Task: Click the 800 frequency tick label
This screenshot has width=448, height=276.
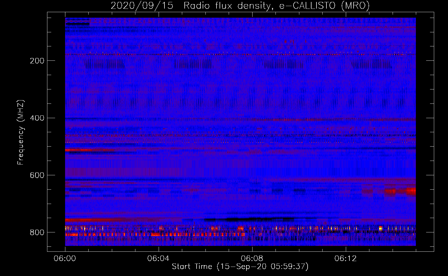Action: tap(37, 233)
